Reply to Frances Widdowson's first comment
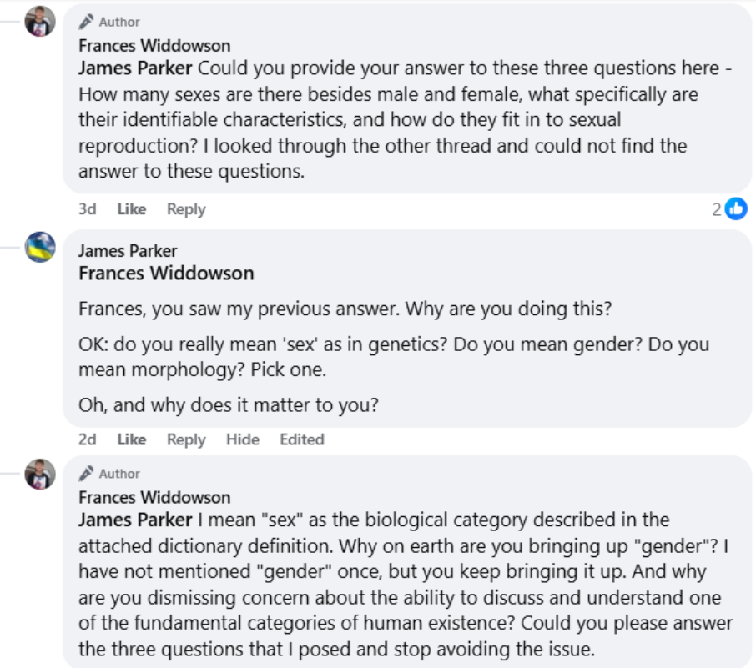Screen dimensions: 756x668 185,209
